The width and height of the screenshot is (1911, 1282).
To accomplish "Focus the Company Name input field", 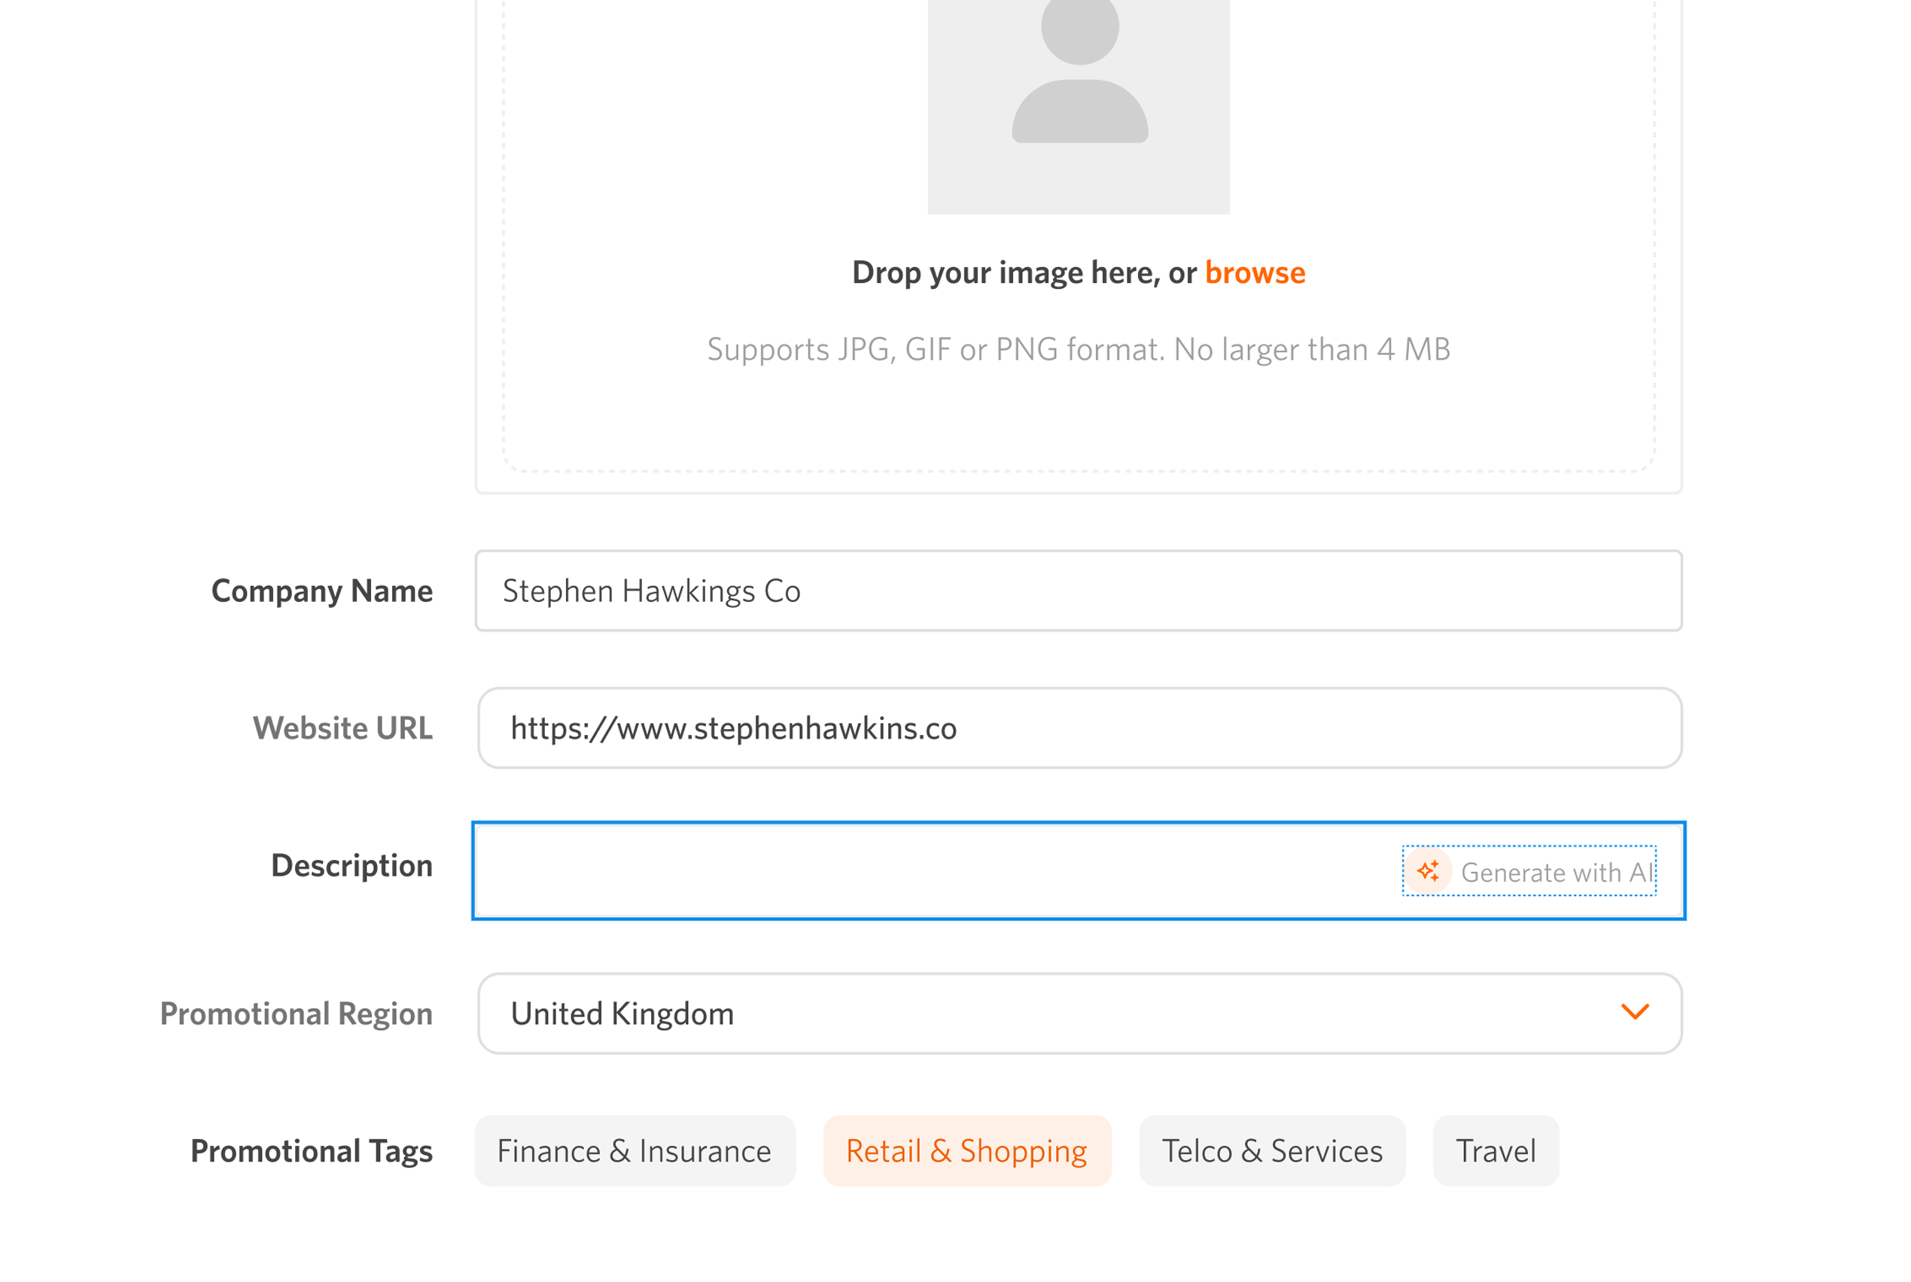I will pyautogui.click(x=1078, y=591).
